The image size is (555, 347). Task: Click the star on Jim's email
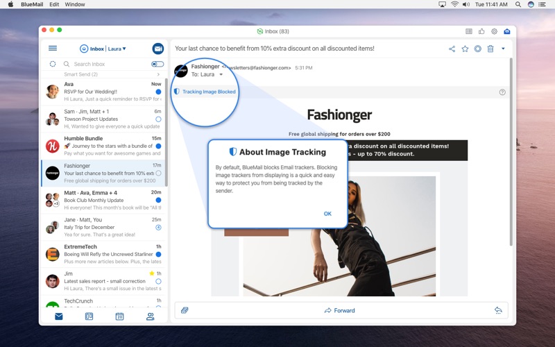coord(152,273)
